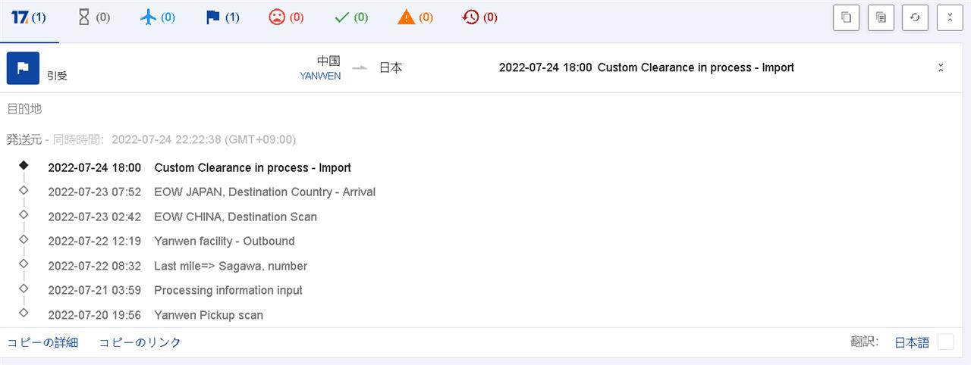971x365 pixels.
Task: Click the marker for Yanwen Pickup scan
Action: click(24, 312)
